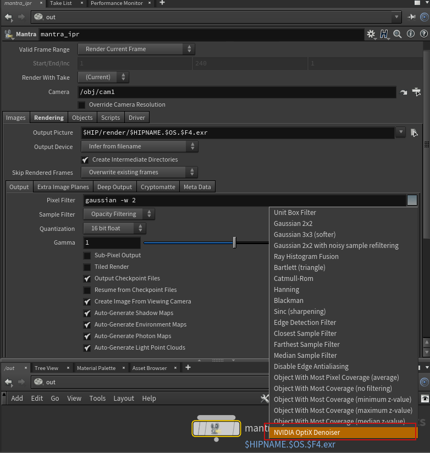Screen dimensions: 430x453
Task: Click the back arrow in top path bar
Action: click(x=9, y=18)
